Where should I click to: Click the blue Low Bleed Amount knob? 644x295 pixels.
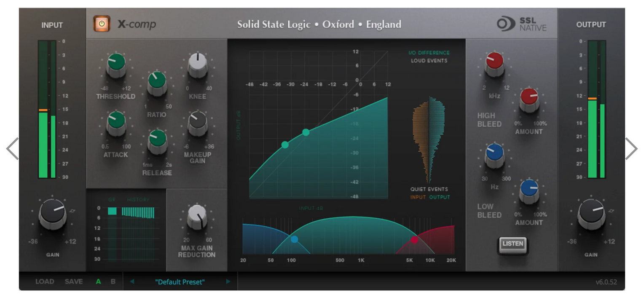pos(529,191)
